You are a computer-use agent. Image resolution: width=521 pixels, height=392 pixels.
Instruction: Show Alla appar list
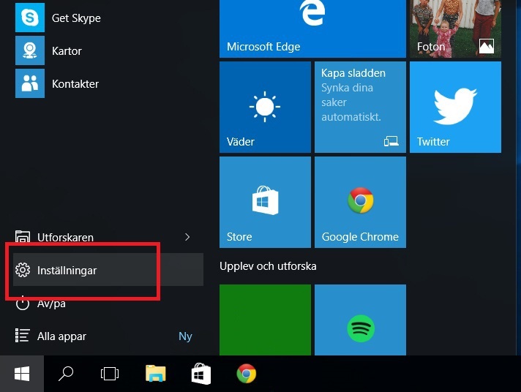tap(108, 336)
